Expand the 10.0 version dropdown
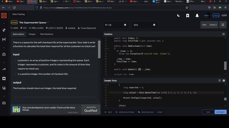The width and height of the screenshot is (229, 128). [145, 25]
